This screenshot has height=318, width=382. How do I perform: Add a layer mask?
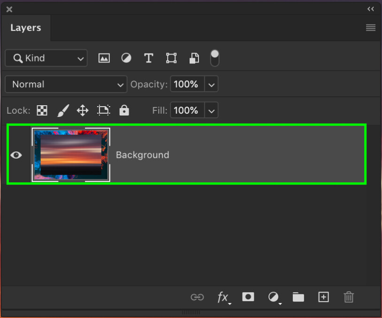248,297
